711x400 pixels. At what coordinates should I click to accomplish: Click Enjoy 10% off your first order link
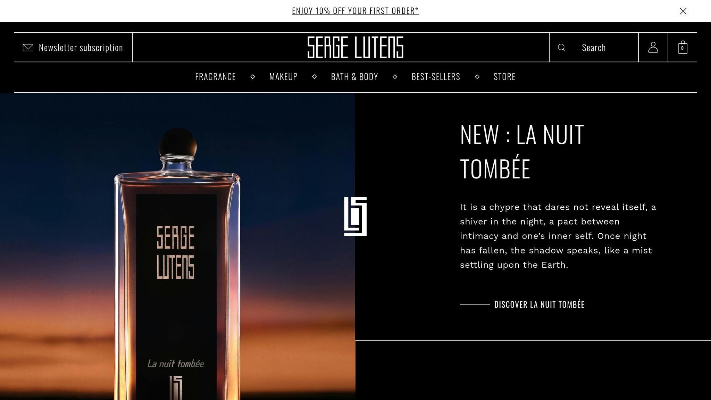[355, 11]
